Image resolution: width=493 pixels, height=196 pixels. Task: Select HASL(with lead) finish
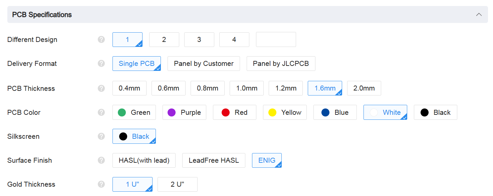pyautogui.click(x=144, y=160)
